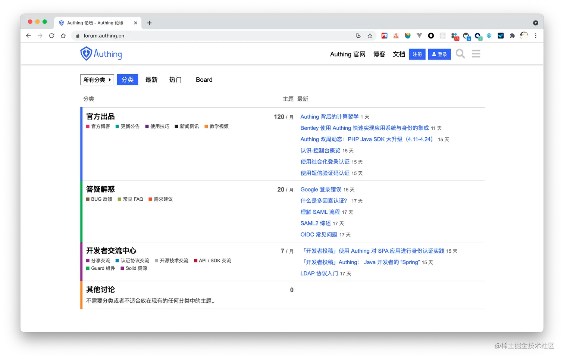
Task: Open the 官方出品 category
Action: 100,116
